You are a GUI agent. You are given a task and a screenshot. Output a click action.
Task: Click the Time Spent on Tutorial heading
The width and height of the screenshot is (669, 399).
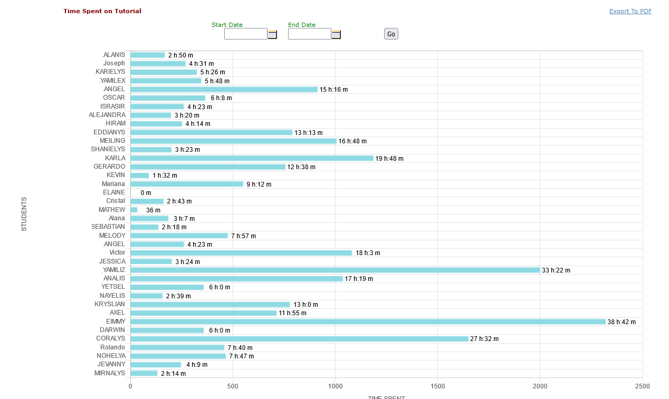[102, 11]
